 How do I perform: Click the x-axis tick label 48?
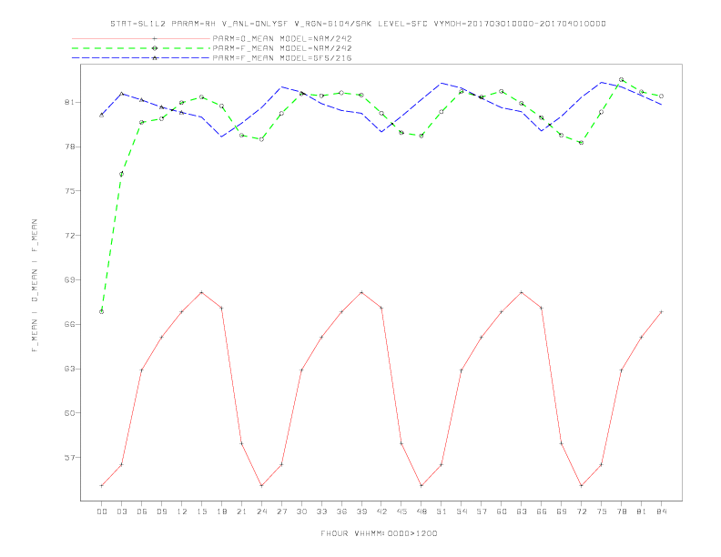tap(421, 511)
